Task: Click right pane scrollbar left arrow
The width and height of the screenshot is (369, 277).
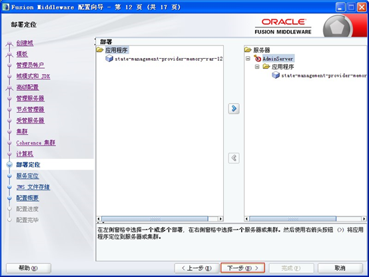Action: [246, 219]
